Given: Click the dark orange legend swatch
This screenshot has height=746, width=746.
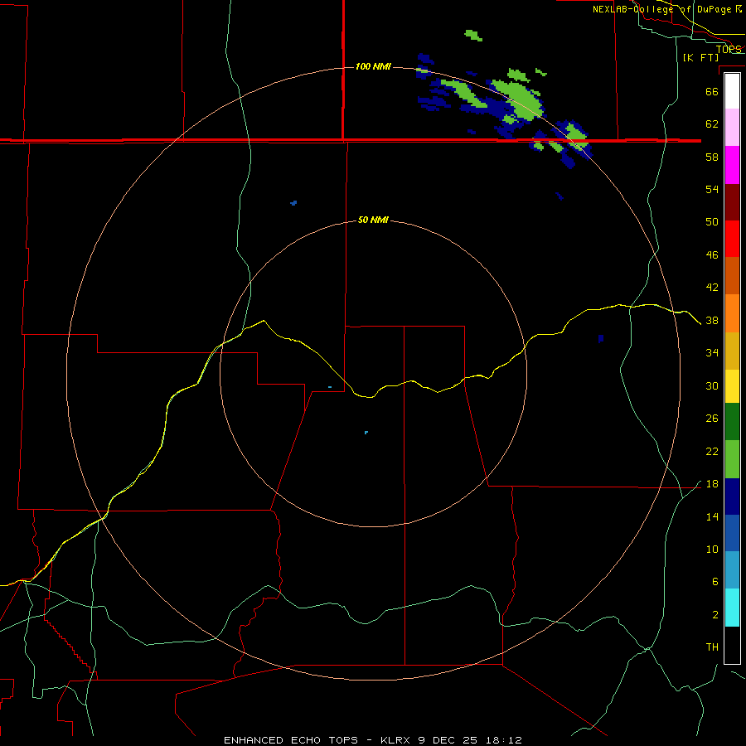Looking at the screenshot, I should pos(732,276).
